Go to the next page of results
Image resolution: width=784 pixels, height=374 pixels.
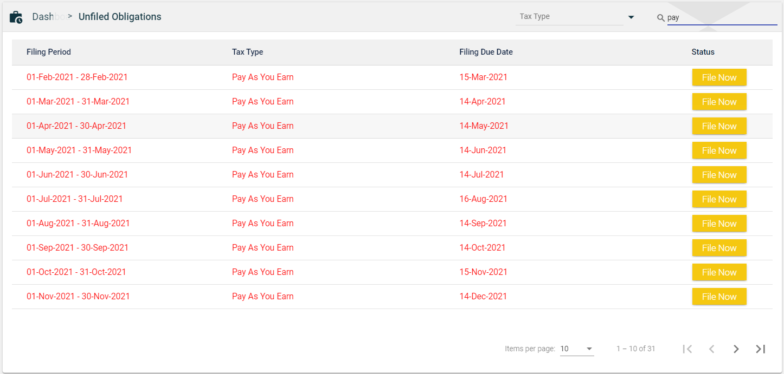pos(736,349)
